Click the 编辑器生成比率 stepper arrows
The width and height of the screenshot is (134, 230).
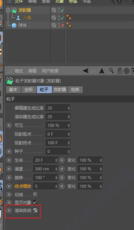[69, 108]
